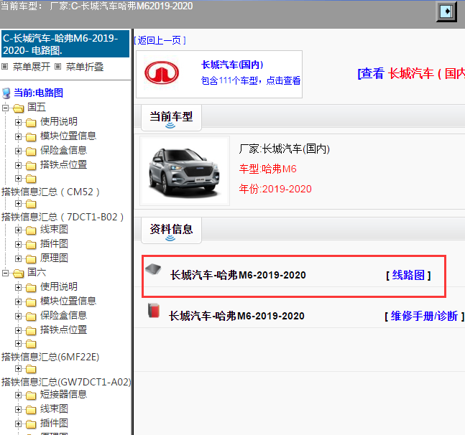The image size is (465, 435).
Task: Expand 短接器信息 node
Action: pos(19,395)
